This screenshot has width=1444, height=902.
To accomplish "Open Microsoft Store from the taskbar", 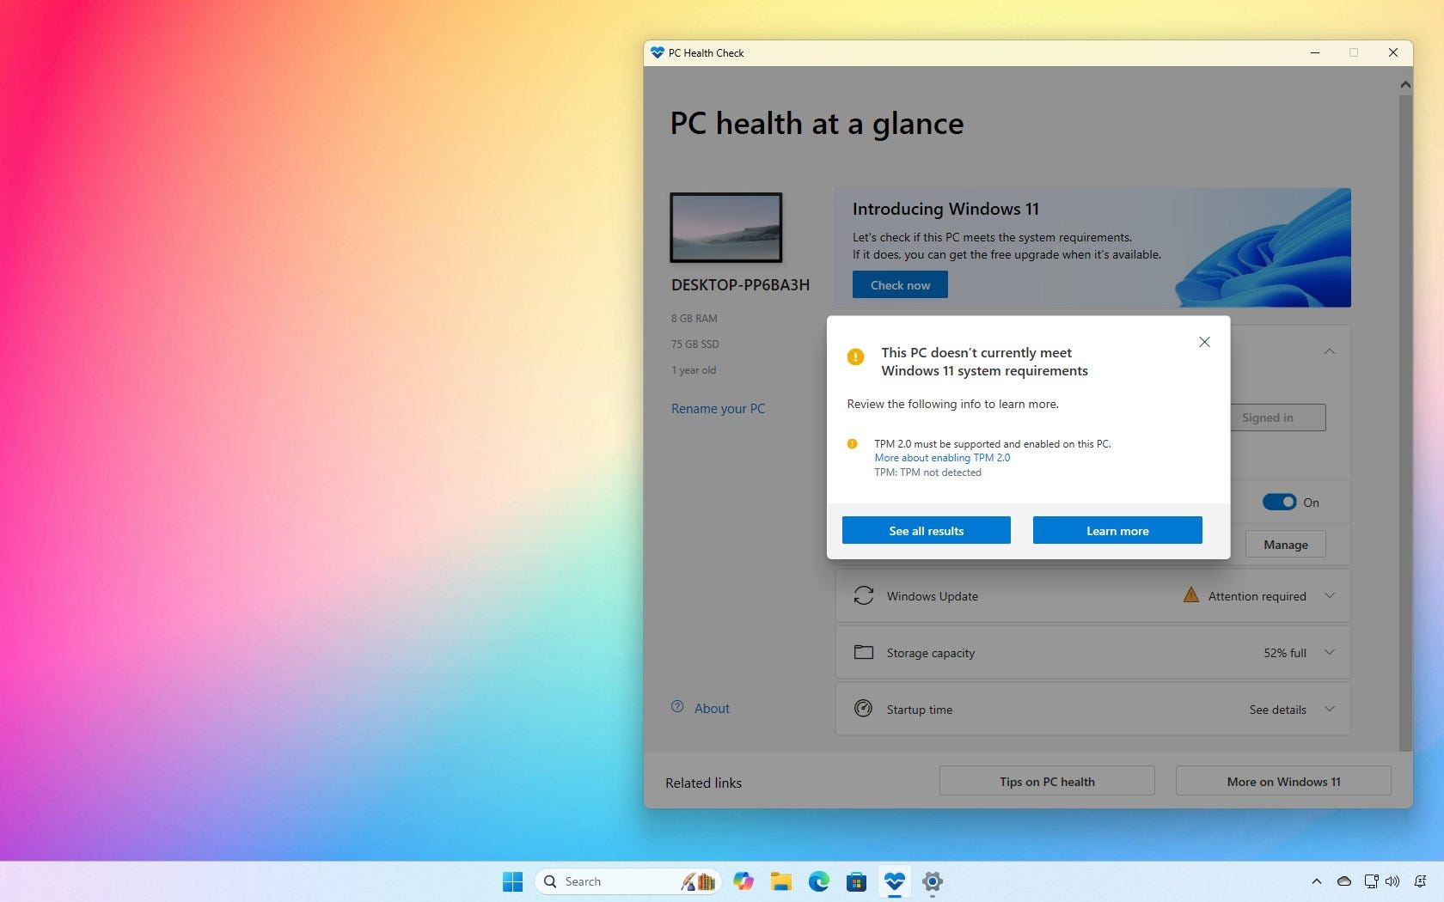I will coord(856,881).
